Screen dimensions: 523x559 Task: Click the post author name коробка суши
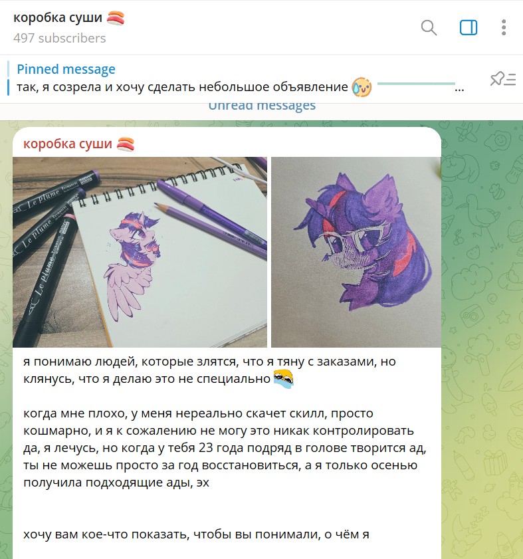point(68,144)
